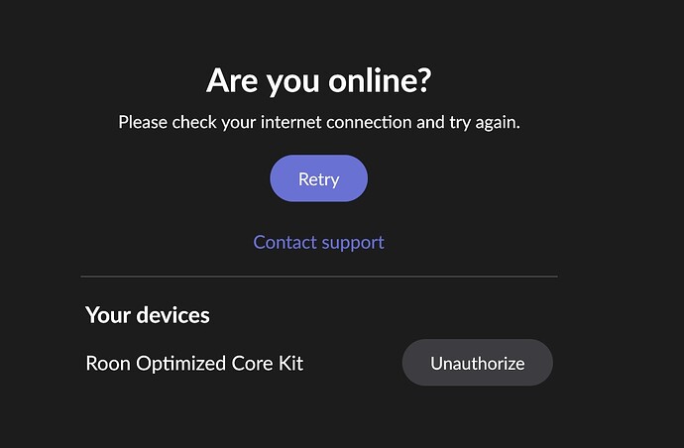Click the "Are you online?" heading
The height and width of the screenshot is (448, 684).
coord(318,80)
